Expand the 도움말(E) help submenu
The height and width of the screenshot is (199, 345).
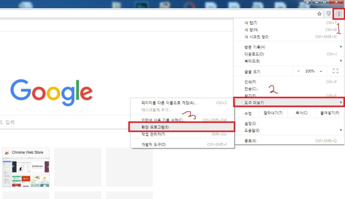tap(289, 131)
